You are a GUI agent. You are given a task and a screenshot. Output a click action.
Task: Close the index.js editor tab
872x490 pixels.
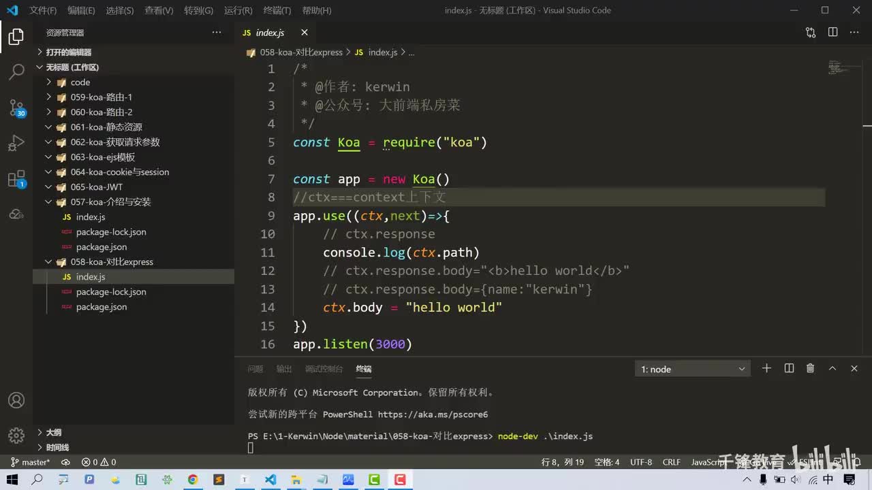305,33
